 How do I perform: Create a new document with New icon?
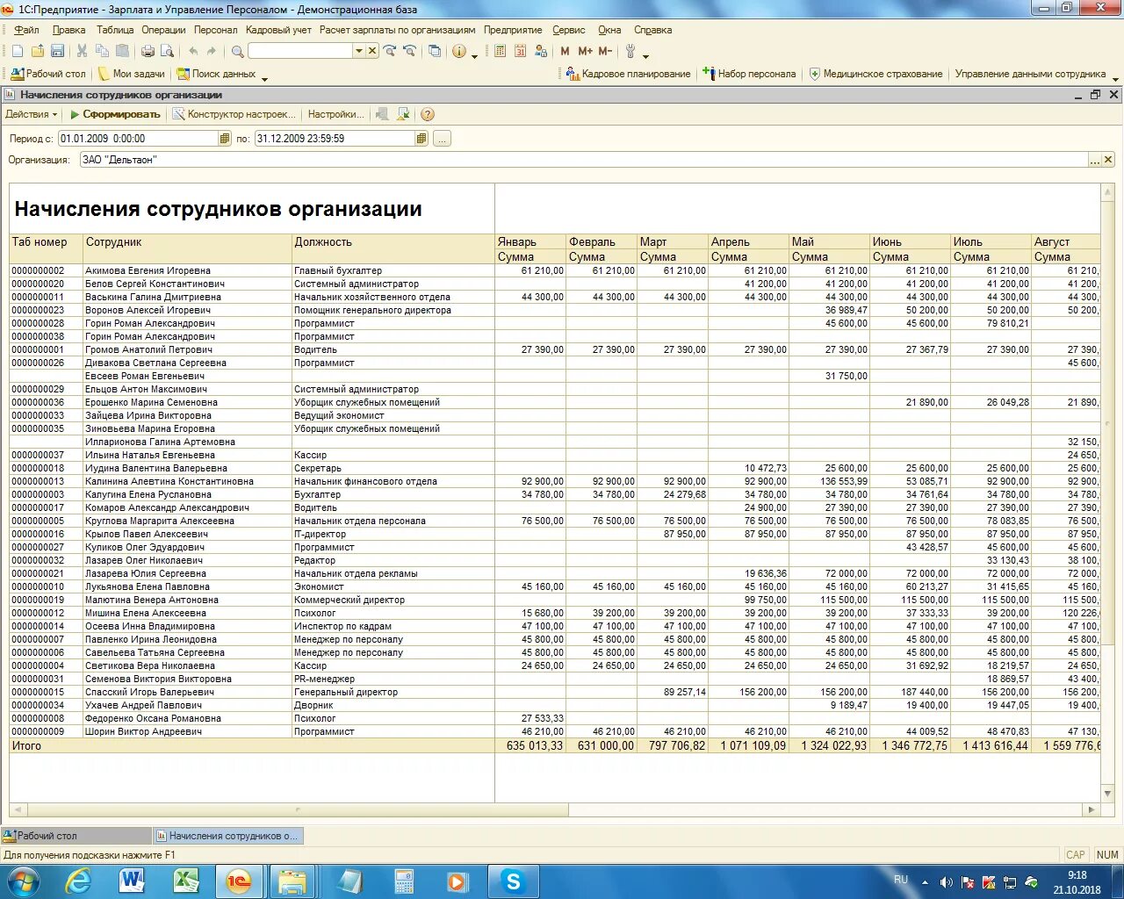pos(18,52)
